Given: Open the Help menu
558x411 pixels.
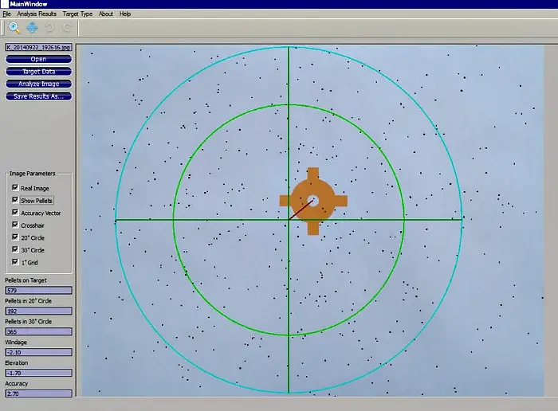Looking at the screenshot, I should 125,14.
